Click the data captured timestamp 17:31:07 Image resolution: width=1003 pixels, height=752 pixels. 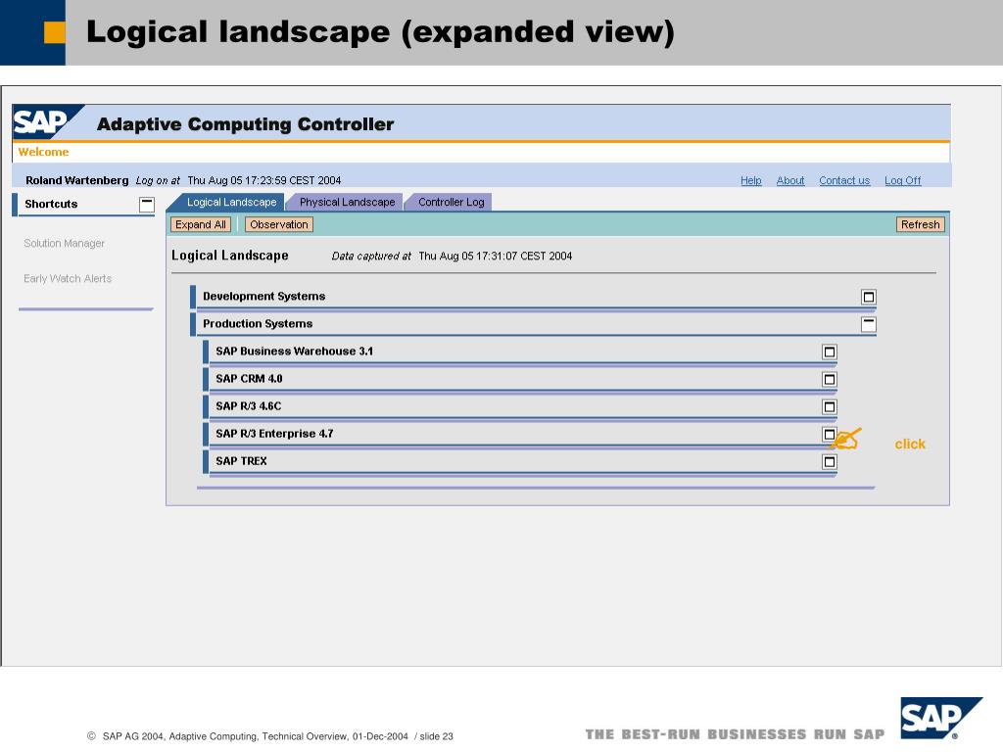click(495, 256)
